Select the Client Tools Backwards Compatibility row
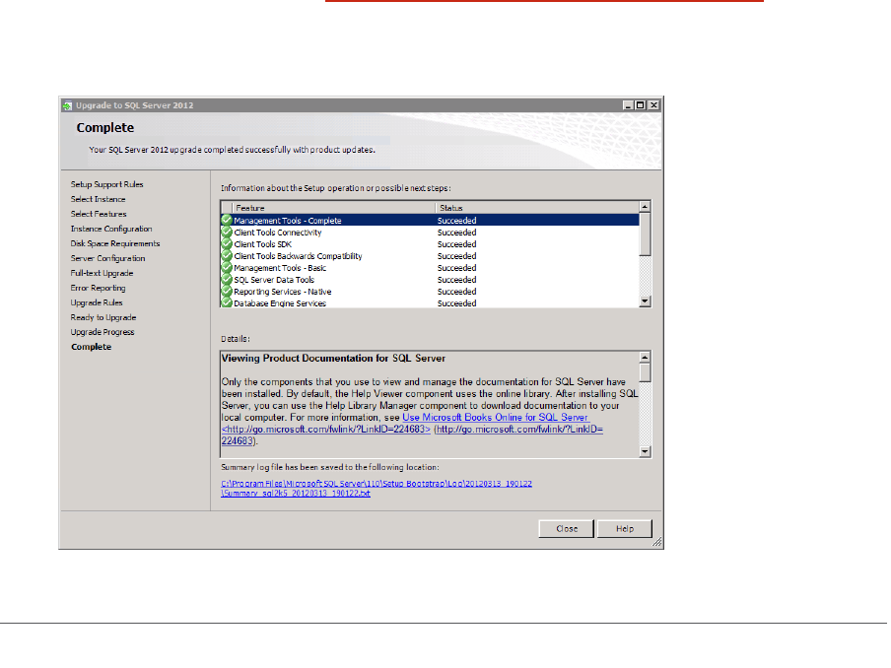This screenshot has width=891, height=668. [430, 256]
